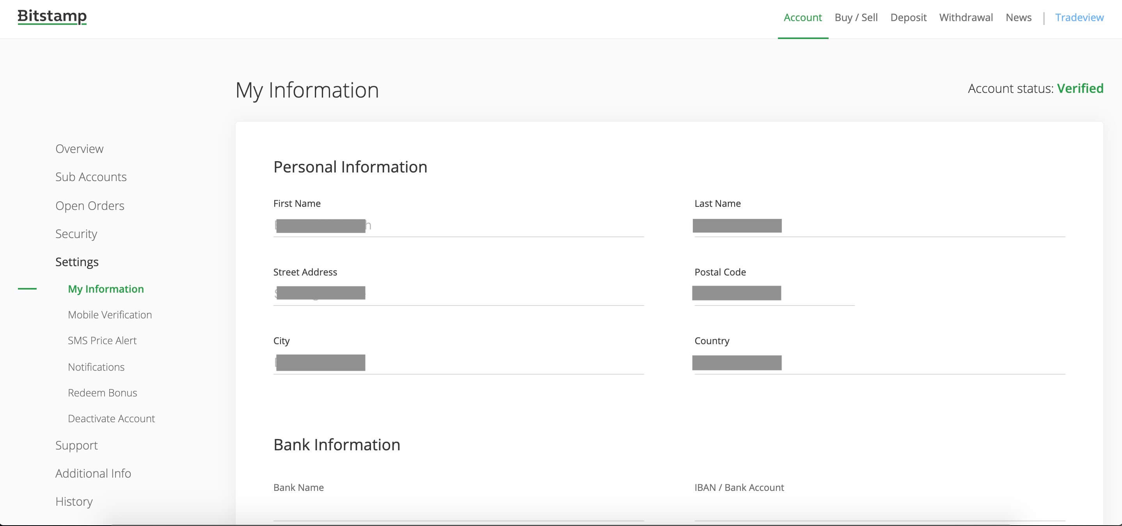This screenshot has height=526, width=1122.
Task: Click the First Name input field
Action: pyautogui.click(x=458, y=226)
